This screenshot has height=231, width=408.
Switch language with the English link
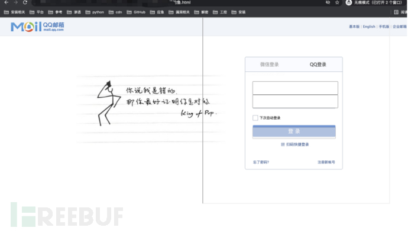(369, 27)
